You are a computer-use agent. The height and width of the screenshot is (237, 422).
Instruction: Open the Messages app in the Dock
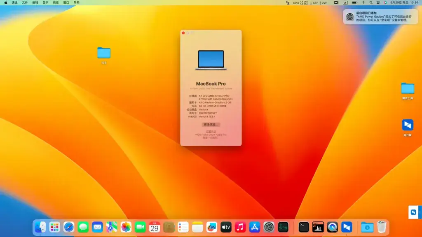(83, 227)
